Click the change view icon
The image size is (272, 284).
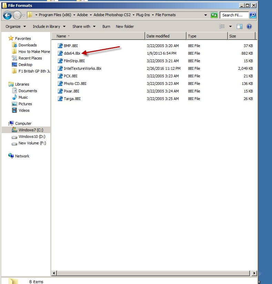click(x=222, y=26)
